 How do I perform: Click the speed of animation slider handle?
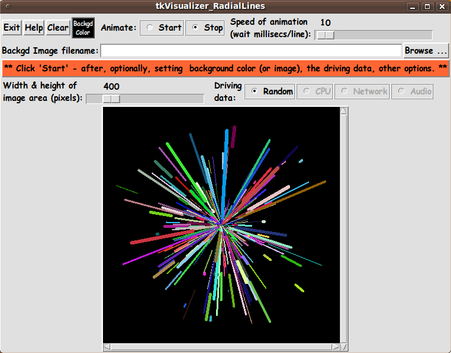pos(326,35)
